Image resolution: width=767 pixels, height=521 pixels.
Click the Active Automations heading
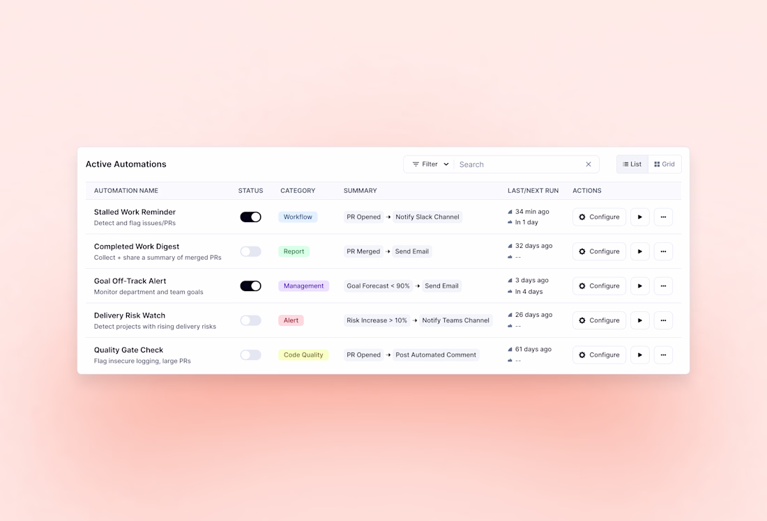point(126,164)
